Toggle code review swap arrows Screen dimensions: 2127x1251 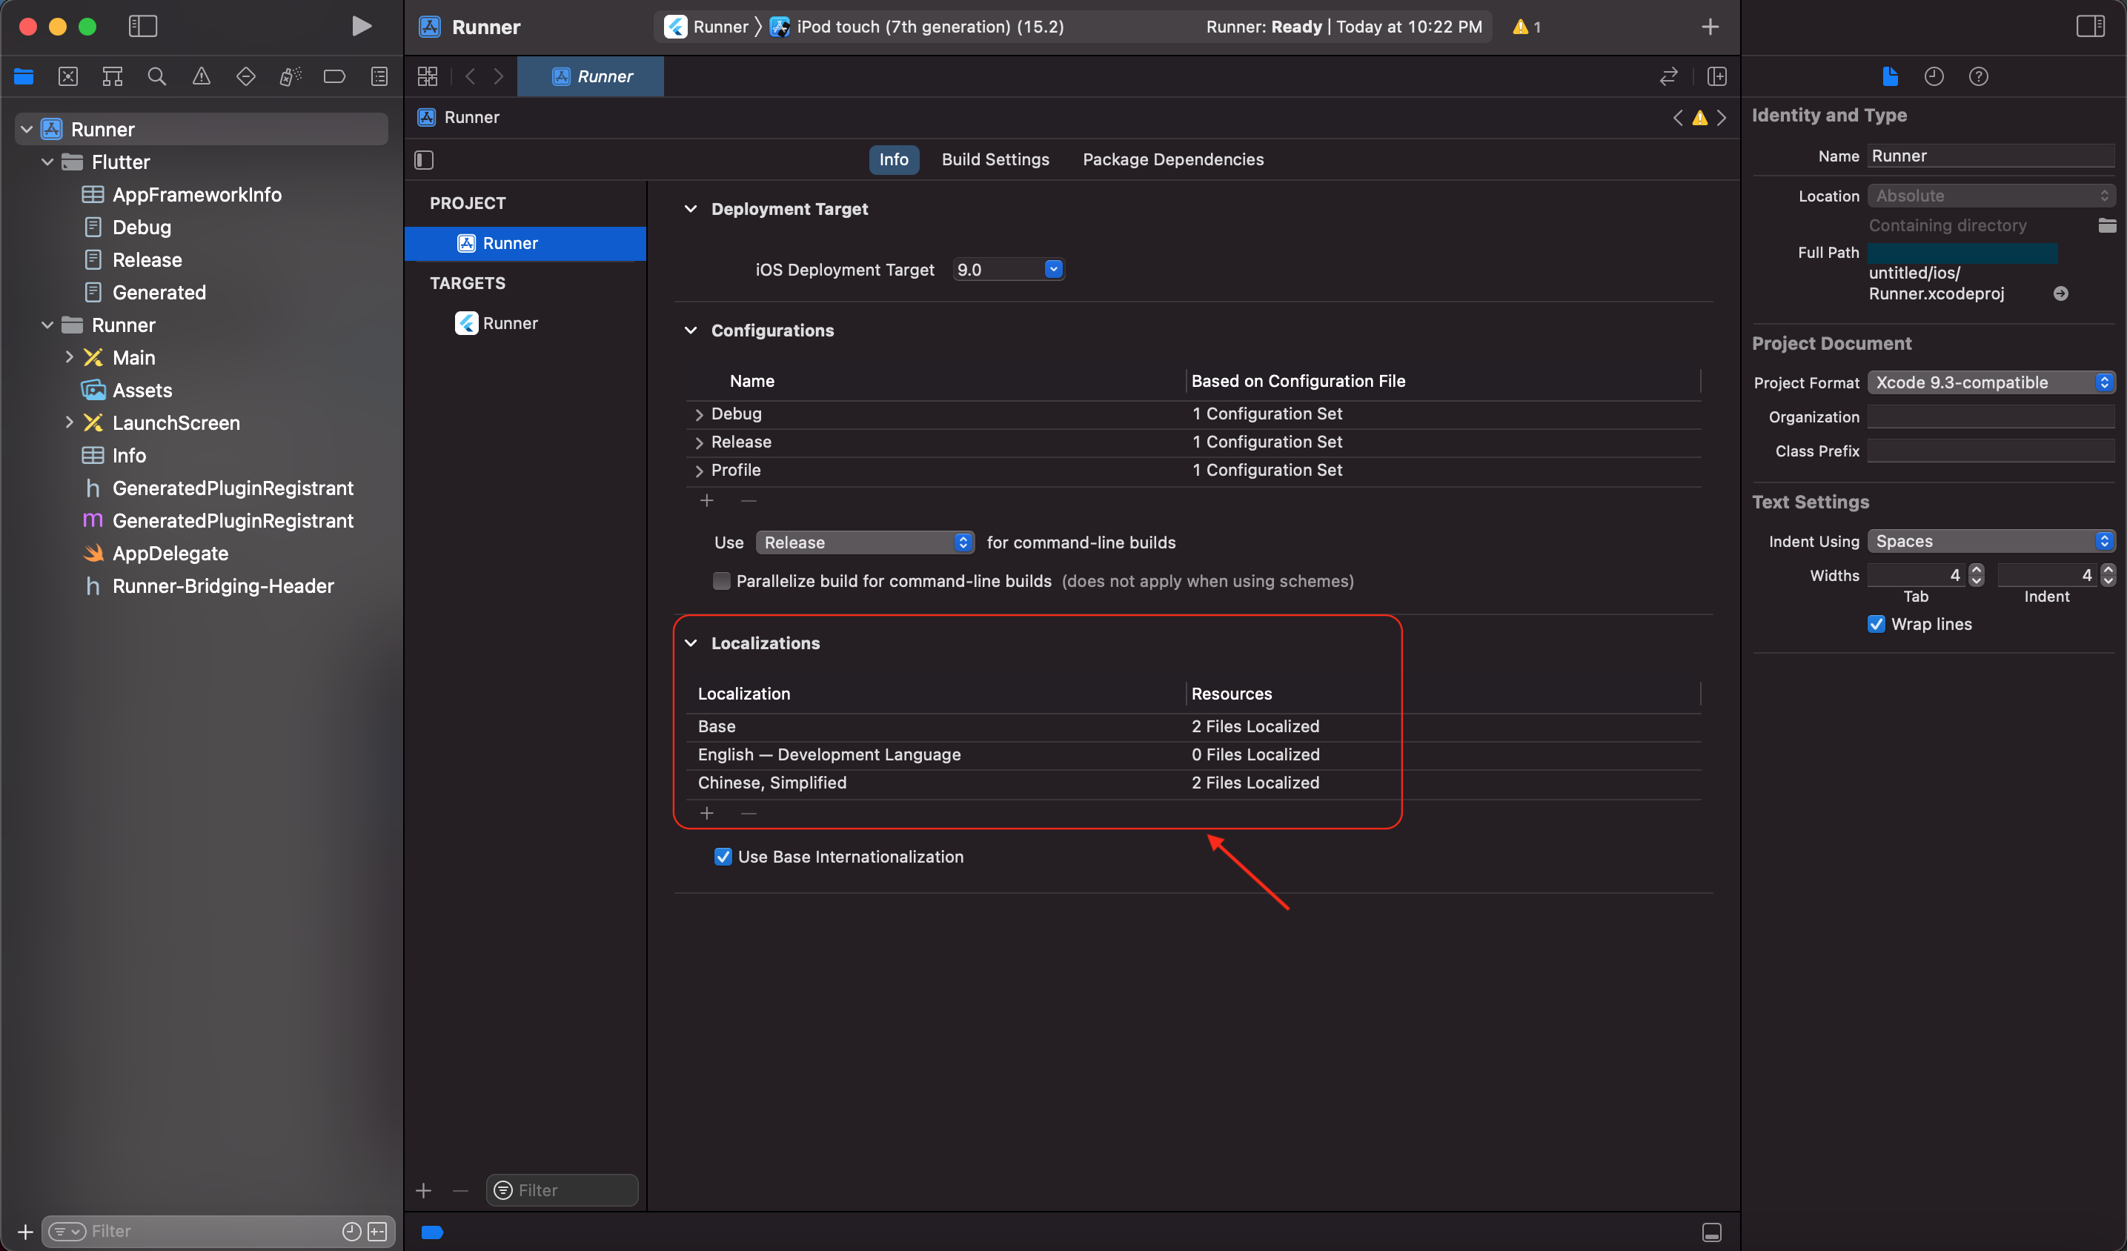(x=1669, y=77)
